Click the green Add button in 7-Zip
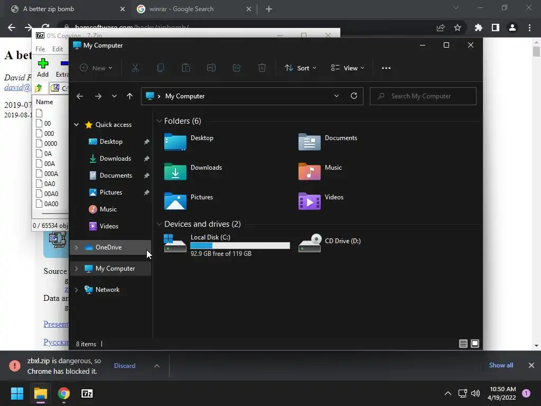Image resolution: width=541 pixels, height=406 pixels. click(43, 68)
